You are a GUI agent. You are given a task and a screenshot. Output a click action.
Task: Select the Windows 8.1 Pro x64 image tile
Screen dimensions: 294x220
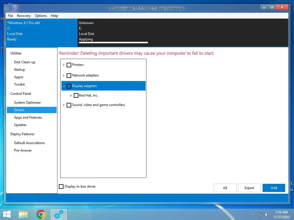(x=41, y=33)
